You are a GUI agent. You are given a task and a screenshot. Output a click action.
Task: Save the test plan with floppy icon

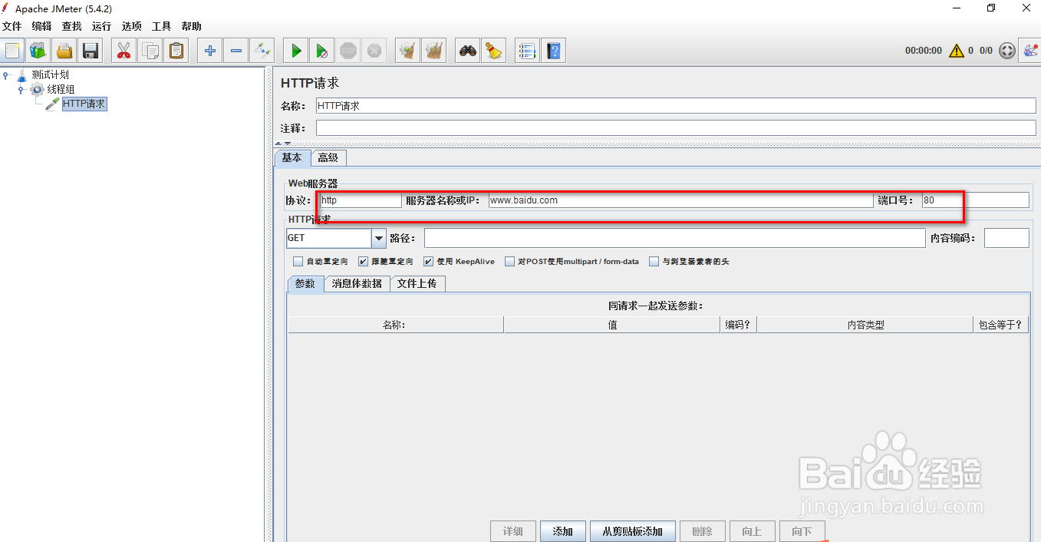coord(91,51)
